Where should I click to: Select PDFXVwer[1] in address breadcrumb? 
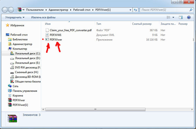(x=103, y=10)
